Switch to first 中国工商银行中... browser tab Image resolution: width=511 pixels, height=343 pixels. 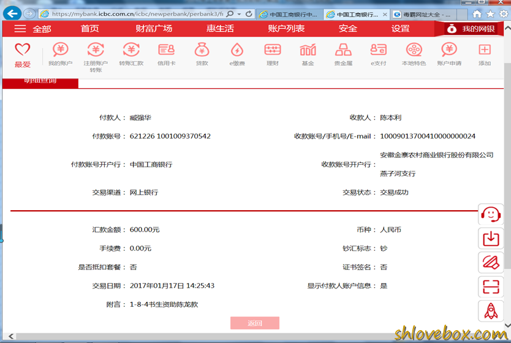pyautogui.click(x=289, y=15)
